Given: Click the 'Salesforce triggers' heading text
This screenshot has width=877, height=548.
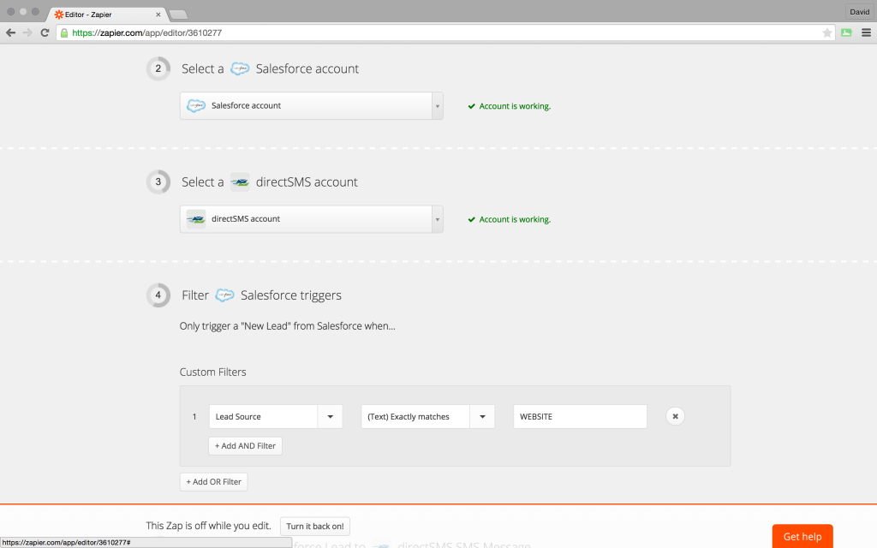Looking at the screenshot, I should (x=291, y=295).
